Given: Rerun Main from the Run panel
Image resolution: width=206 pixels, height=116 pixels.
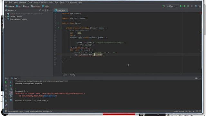Looking at the screenshot, I should (x=6, y=82).
